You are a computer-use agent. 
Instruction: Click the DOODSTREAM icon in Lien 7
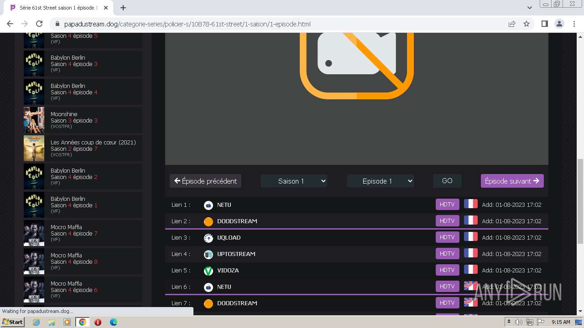tap(209, 303)
